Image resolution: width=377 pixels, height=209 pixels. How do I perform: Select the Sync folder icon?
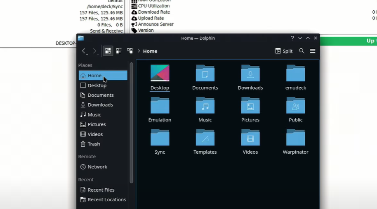(160, 137)
